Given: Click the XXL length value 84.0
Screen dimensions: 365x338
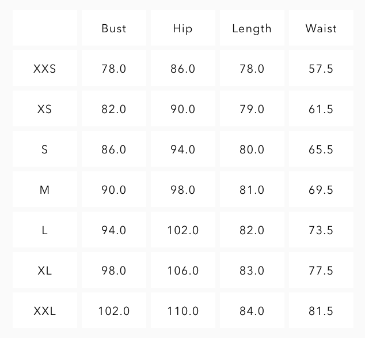Looking at the screenshot, I should tap(252, 311).
